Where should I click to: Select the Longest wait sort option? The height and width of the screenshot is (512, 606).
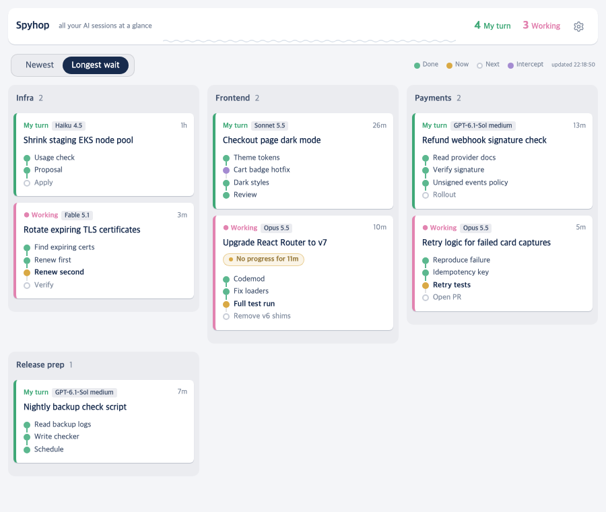point(96,65)
